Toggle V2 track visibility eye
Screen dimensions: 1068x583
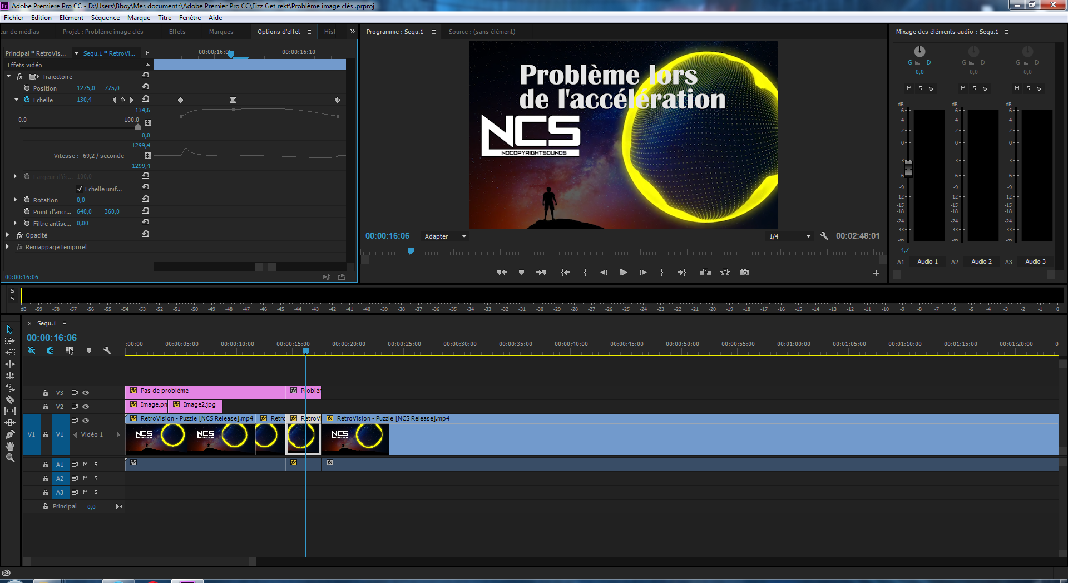(86, 407)
